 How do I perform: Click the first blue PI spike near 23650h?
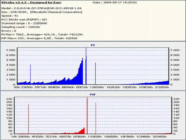click(x=30, y=74)
